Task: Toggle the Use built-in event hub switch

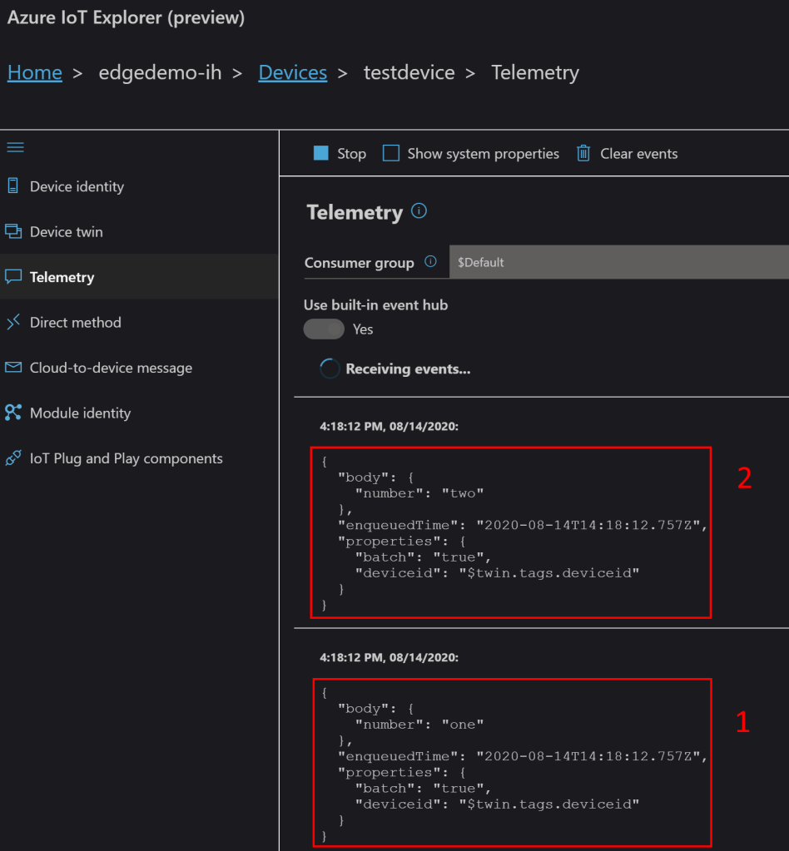Action: [x=324, y=329]
